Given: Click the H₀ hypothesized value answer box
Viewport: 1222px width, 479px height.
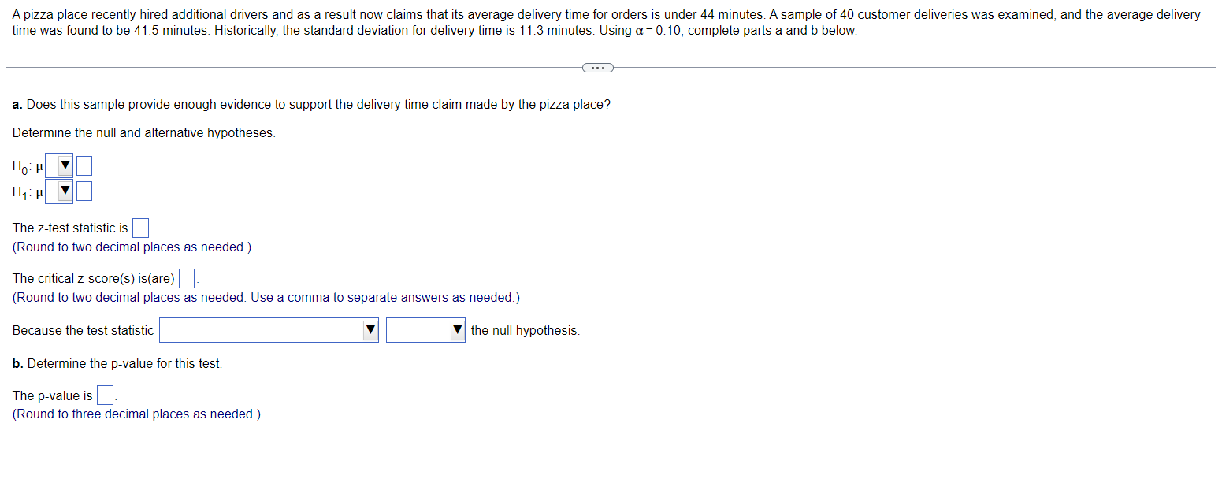Looking at the screenshot, I should point(84,165).
